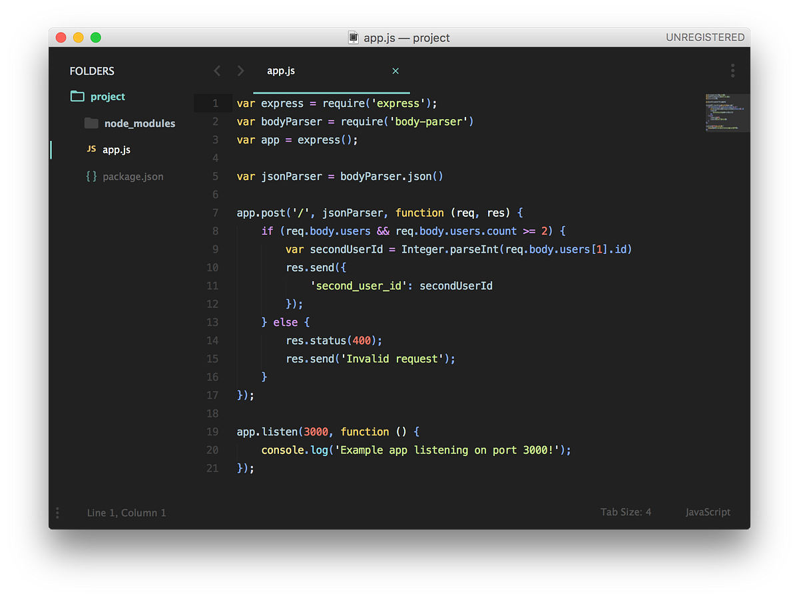Go forward with the right tab arrow
Screen dimensions: 799x599
click(240, 70)
